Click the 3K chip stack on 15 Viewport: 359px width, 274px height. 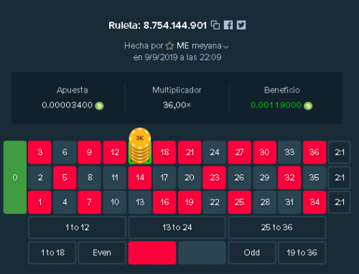140,146
